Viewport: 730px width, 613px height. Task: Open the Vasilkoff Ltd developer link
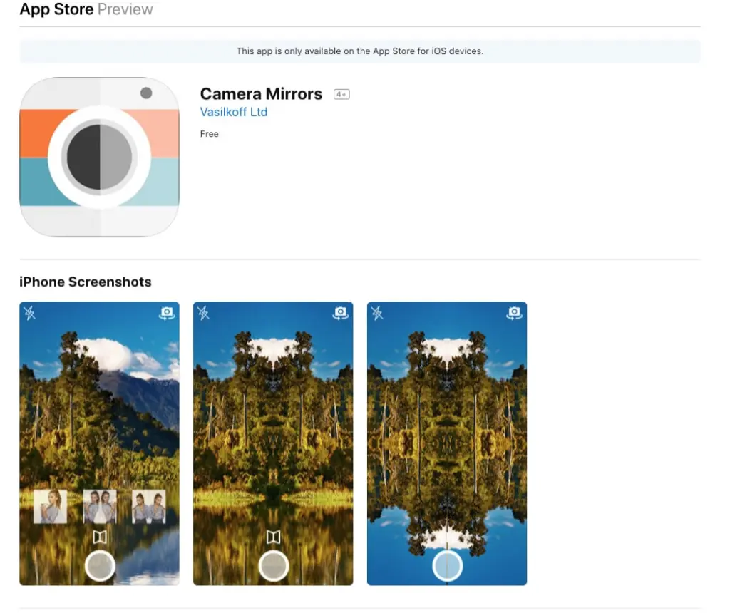click(x=234, y=112)
